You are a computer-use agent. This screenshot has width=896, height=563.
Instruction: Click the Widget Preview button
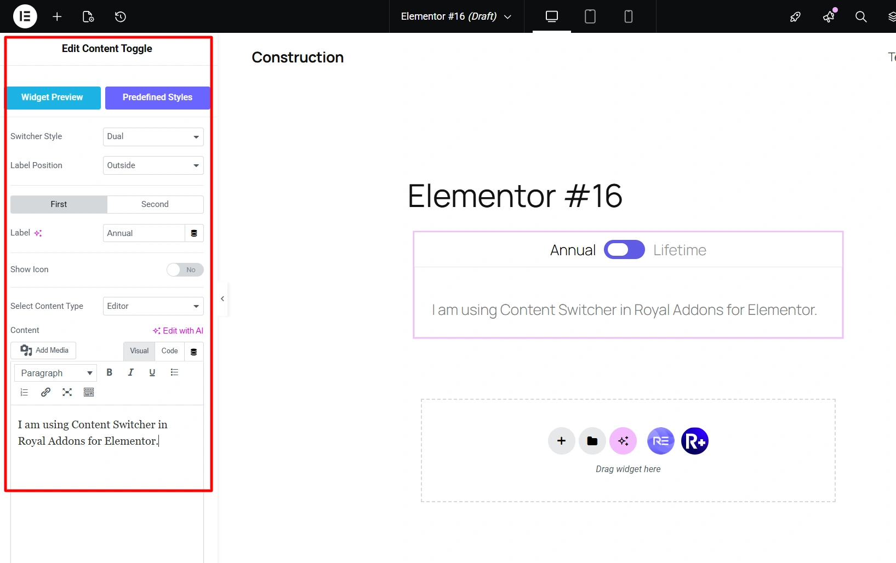53,97
